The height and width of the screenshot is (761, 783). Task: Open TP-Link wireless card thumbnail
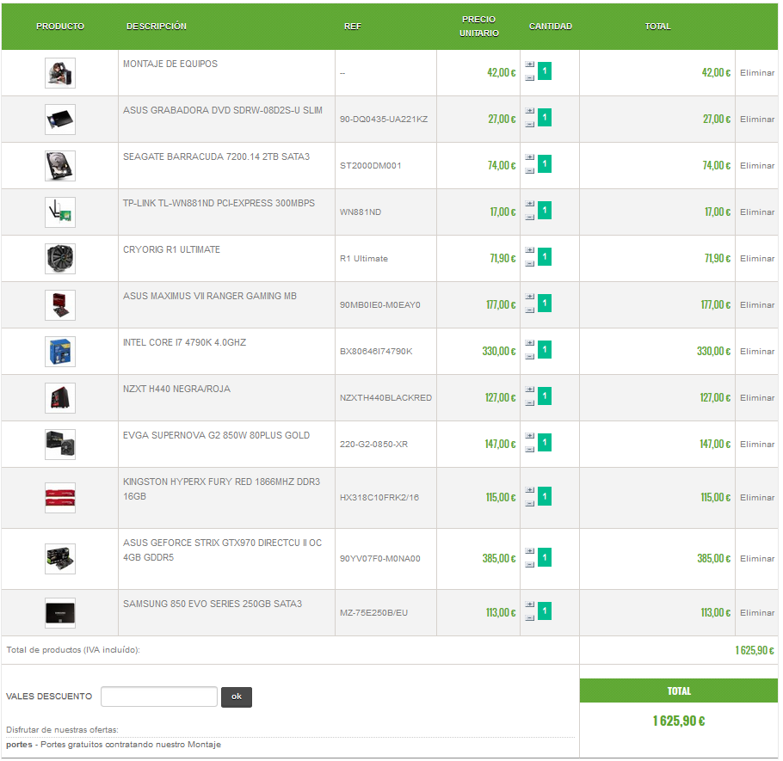coord(60,212)
